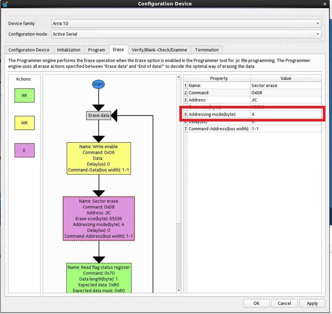Viewport: 332px width, 314px height.
Task: Switch to the Configuration Device tab
Action: tap(29, 50)
